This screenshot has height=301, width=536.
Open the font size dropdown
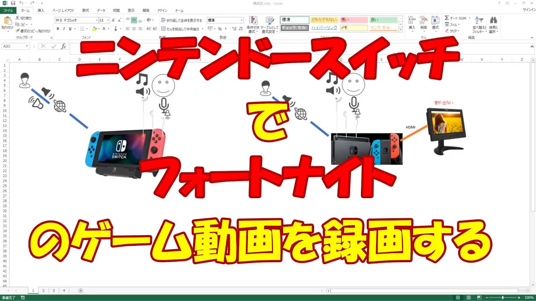[108, 20]
